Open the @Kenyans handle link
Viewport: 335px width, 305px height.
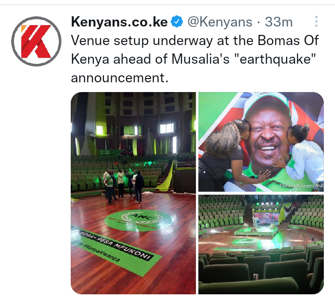click(220, 22)
